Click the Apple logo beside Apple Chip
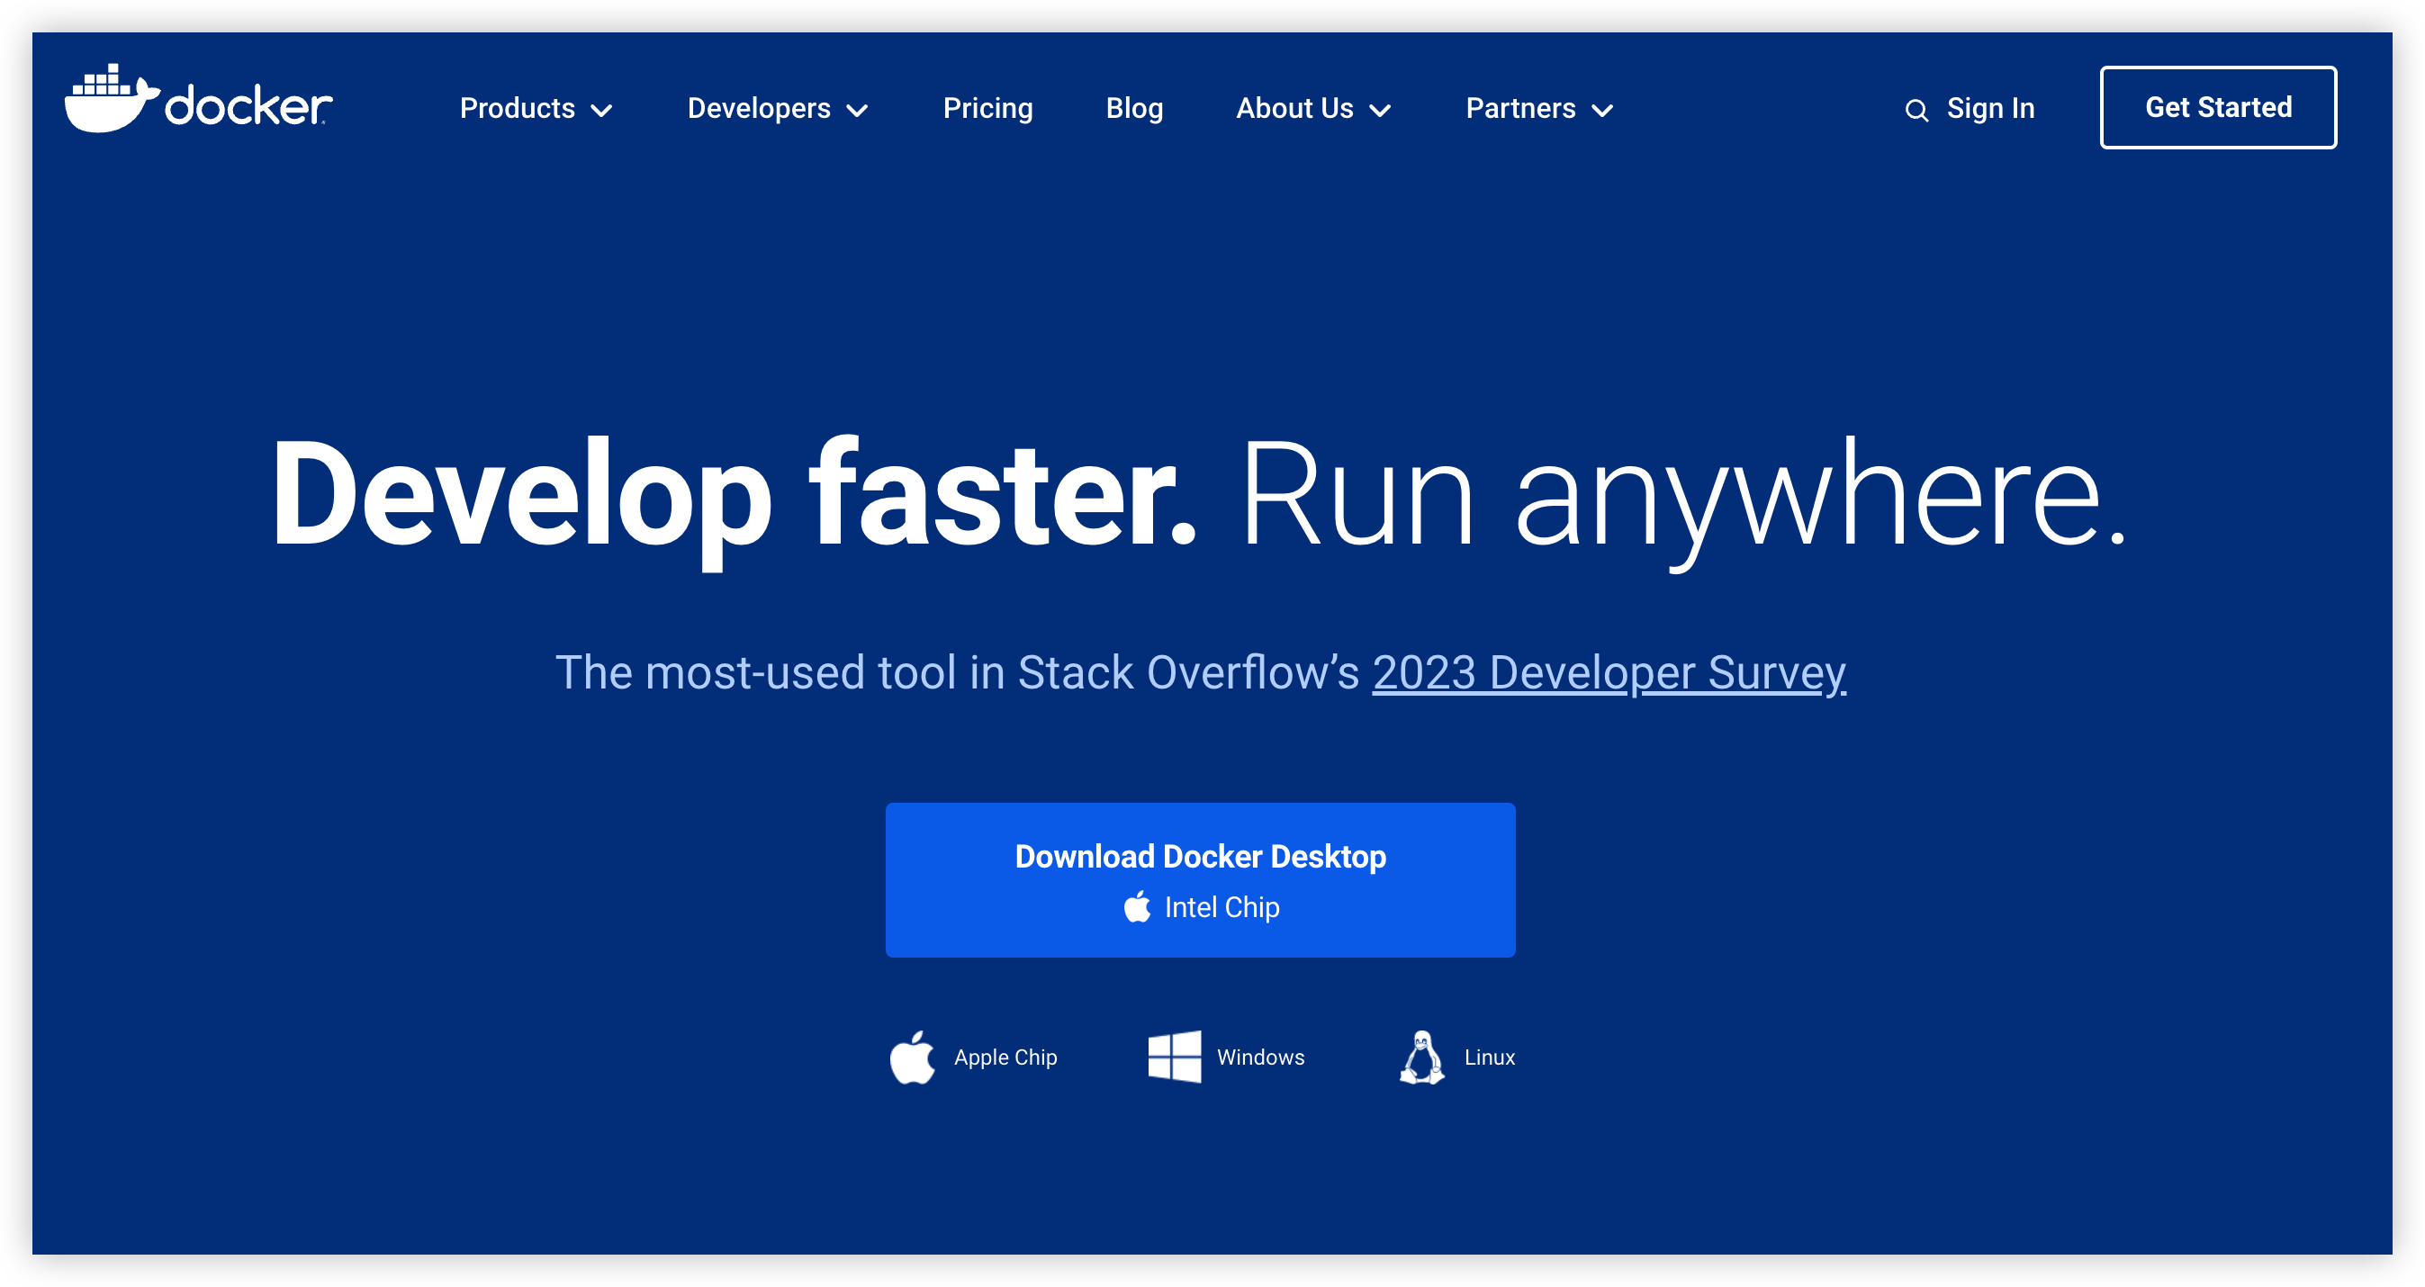This screenshot has height=1287, width=2425. pos(912,1057)
